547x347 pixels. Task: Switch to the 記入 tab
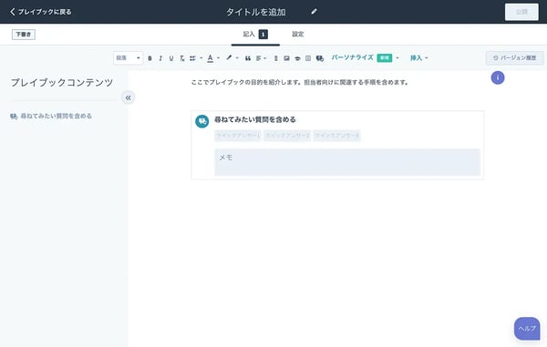tap(255, 34)
